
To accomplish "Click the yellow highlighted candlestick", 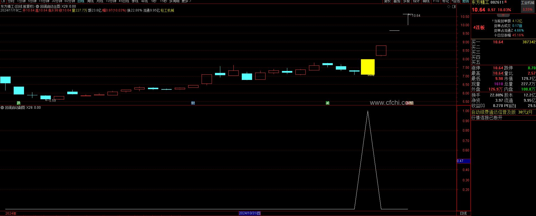I will click(368, 67).
